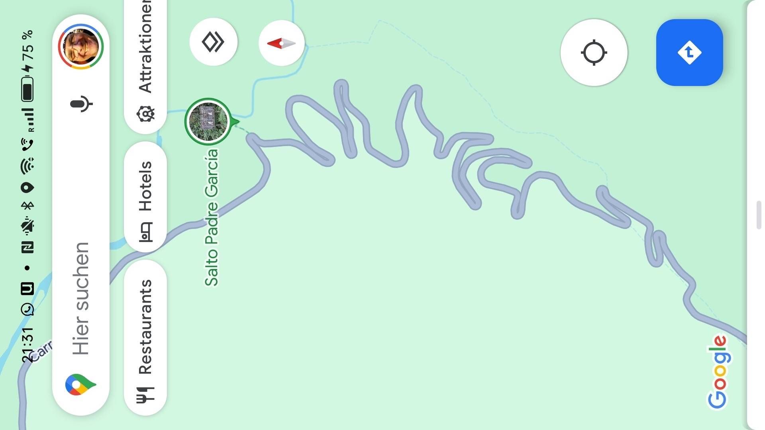Image resolution: width=765 pixels, height=430 pixels.
Task: Tap the blue directions button
Action: (x=689, y=52)
